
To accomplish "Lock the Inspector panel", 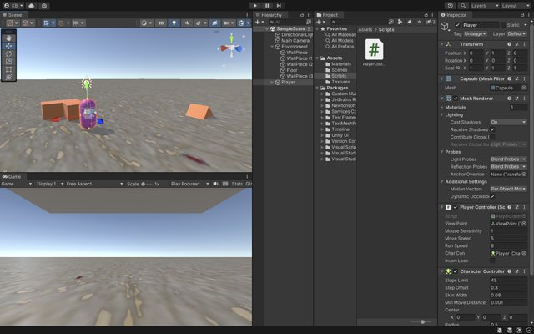I will [523, 15].
